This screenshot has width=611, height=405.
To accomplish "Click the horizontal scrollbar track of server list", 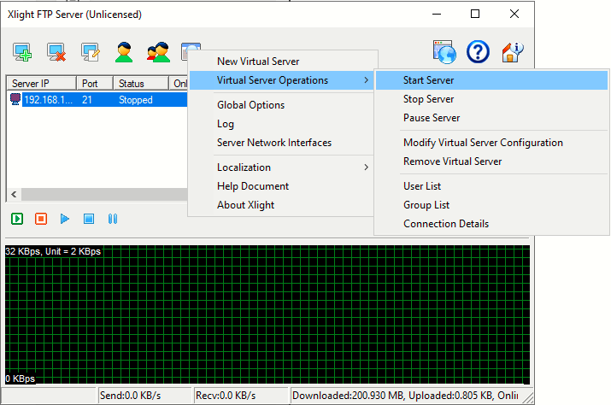I will 104,194.
